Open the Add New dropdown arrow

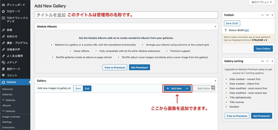pyautogui.click(x=187, y=89)
